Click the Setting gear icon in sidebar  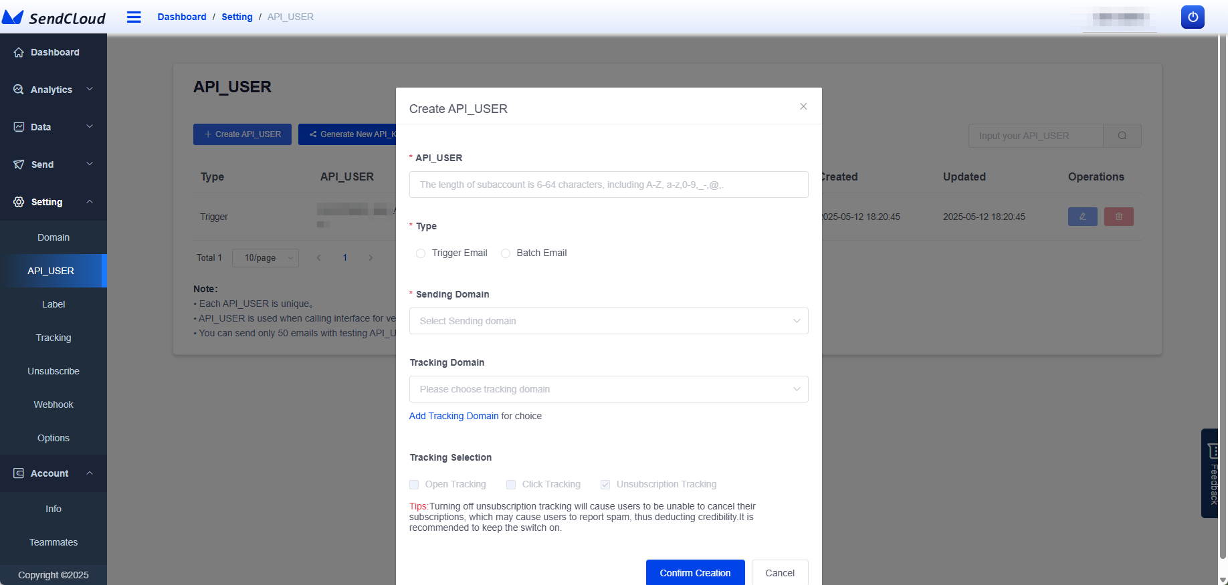coord(19,202)
